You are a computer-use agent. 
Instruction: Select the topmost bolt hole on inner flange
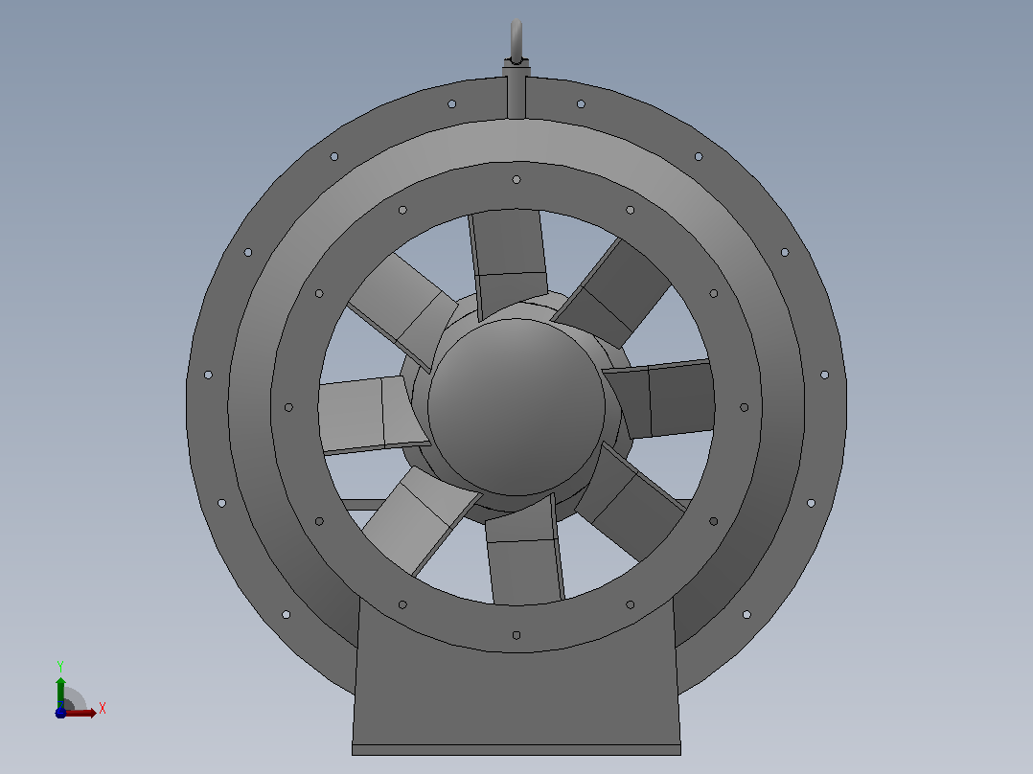coord(516,180)
